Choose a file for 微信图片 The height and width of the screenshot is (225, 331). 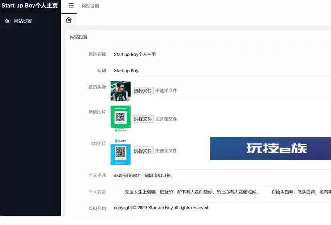(x=143, y=119)
